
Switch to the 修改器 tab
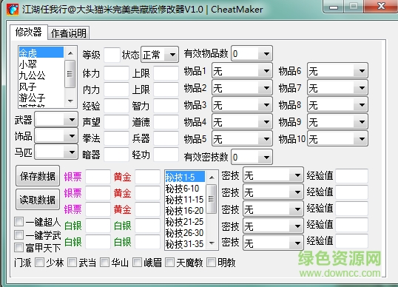coord(29,32)
